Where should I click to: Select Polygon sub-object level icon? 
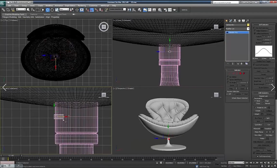[x=241, y=74]
